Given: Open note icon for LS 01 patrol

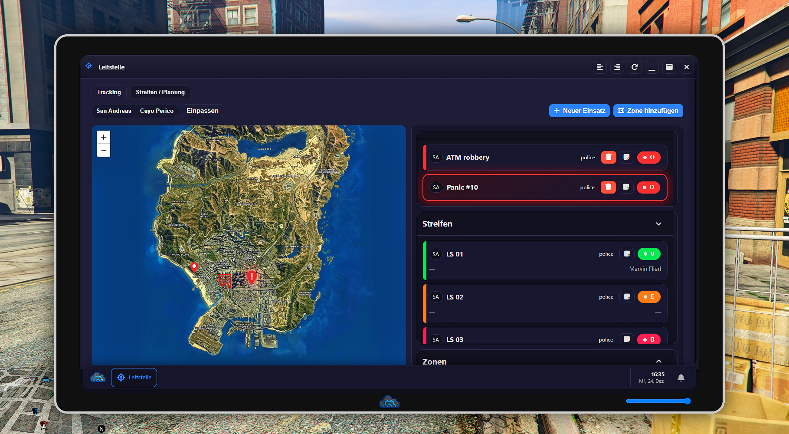Looking at the screenshot, I should 627,254.
